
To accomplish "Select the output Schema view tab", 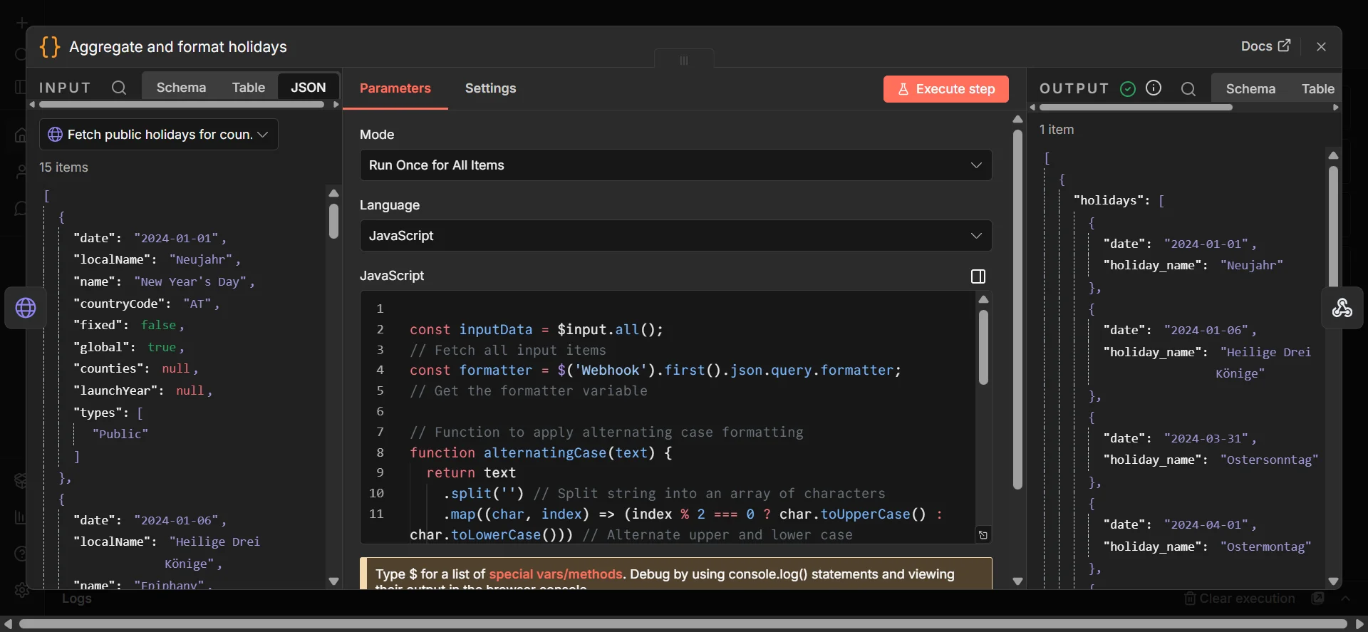I will pyautogui.click(x=1250, y=89).
